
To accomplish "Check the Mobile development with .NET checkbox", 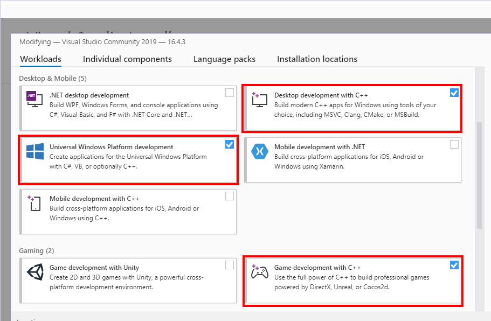I will pos(454,144).
